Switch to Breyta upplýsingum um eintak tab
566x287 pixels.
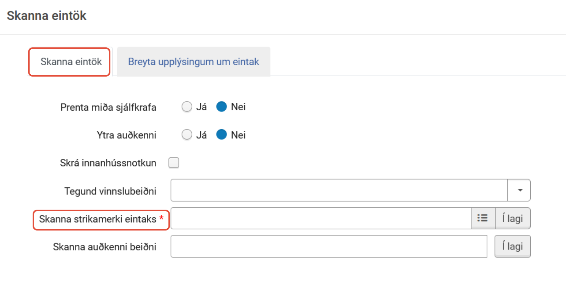[193, 62]
